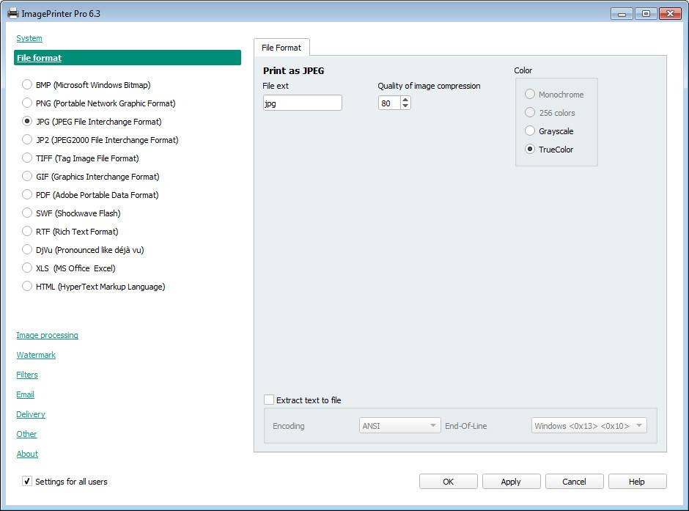
Task: Click the File format section header
Action: [x=128, y=58]
